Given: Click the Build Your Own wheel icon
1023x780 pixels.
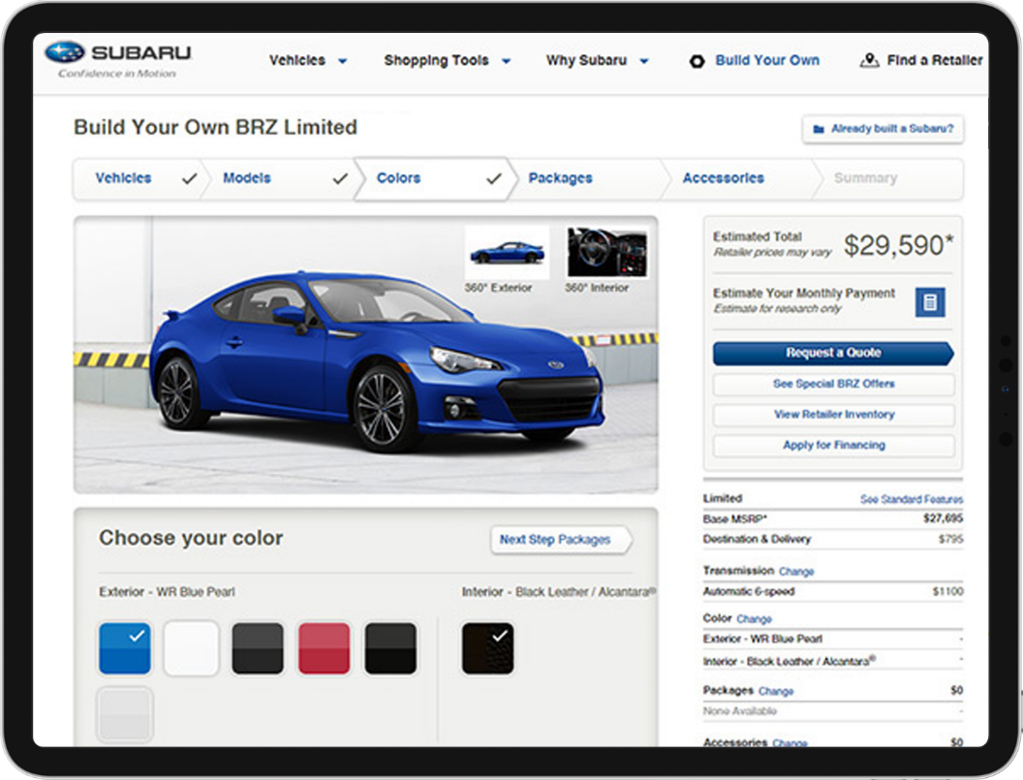Looking at the screenshot, I should click(697, 61).
